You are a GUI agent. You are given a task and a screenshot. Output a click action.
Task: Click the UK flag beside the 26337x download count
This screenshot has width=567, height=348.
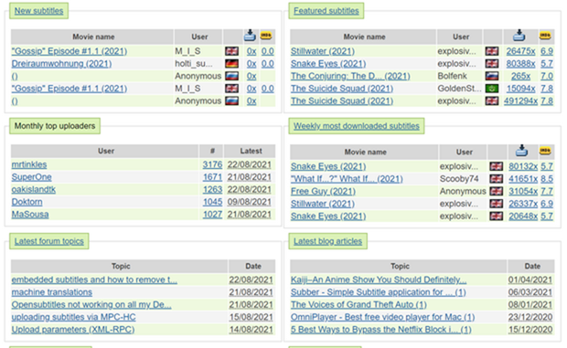(496, 204)
